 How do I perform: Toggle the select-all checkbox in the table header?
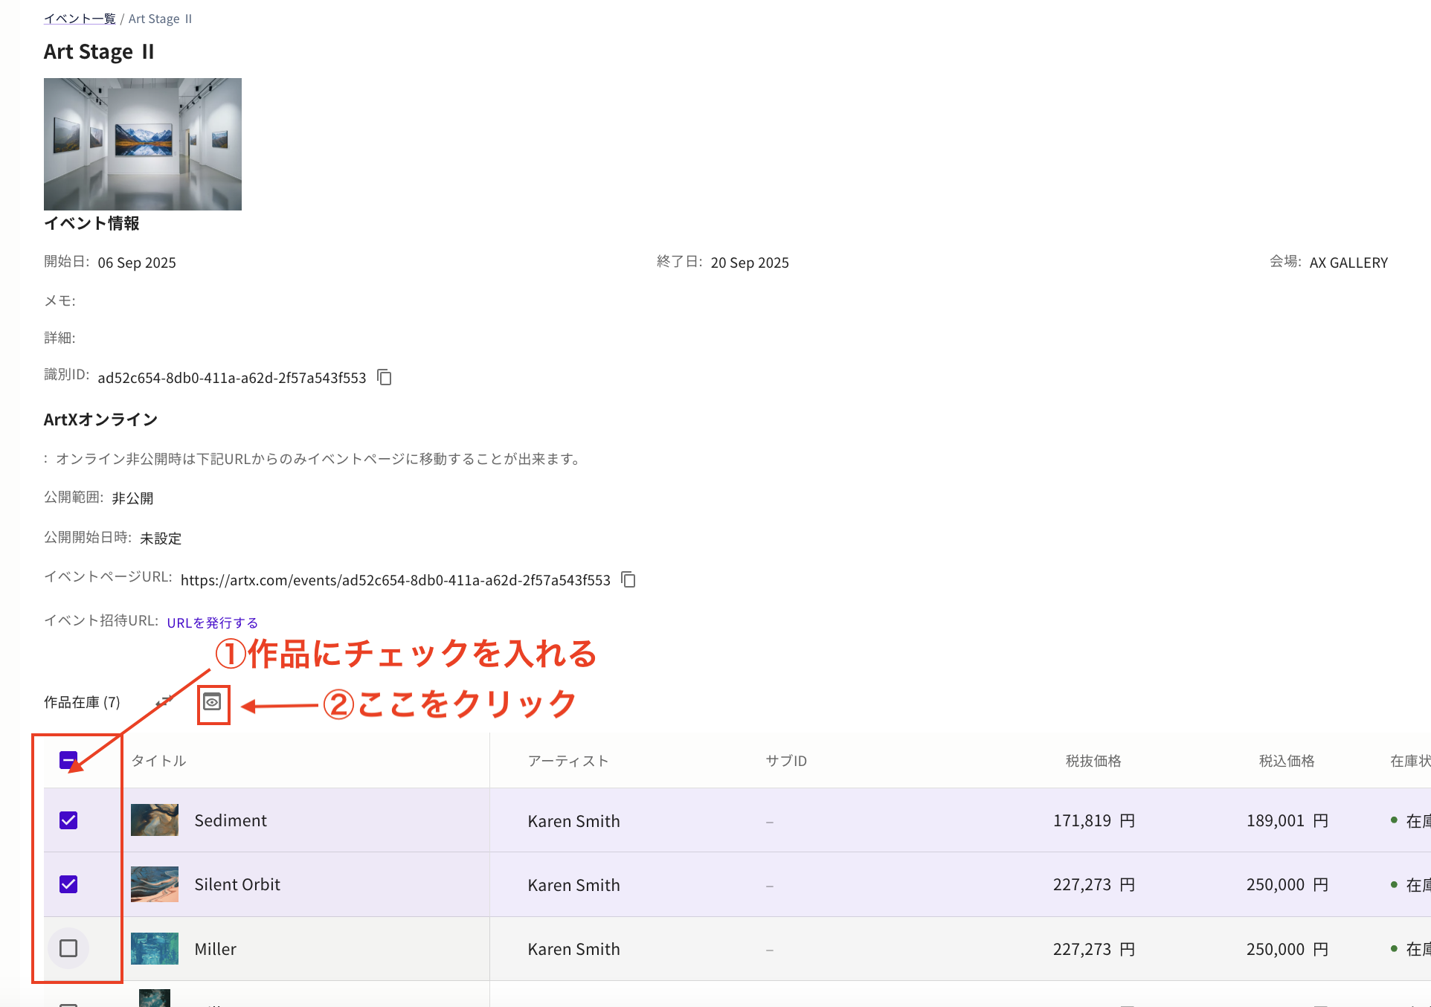tap(68, 760)
